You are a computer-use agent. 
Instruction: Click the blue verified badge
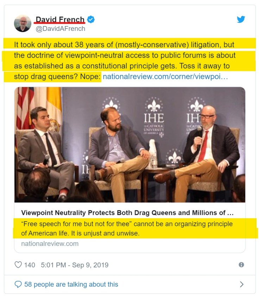(x=91, y=20)
